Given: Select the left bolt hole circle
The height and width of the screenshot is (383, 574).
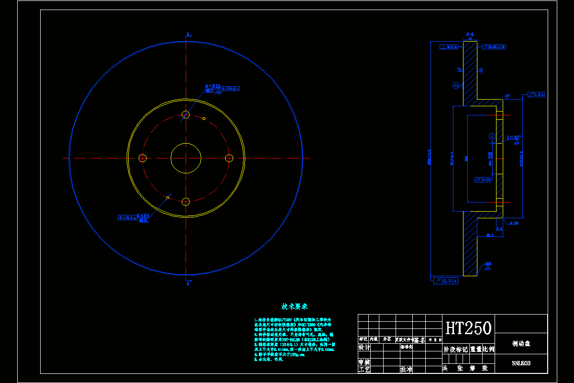Looking at the screenshot, I should [x=142, y=158].
